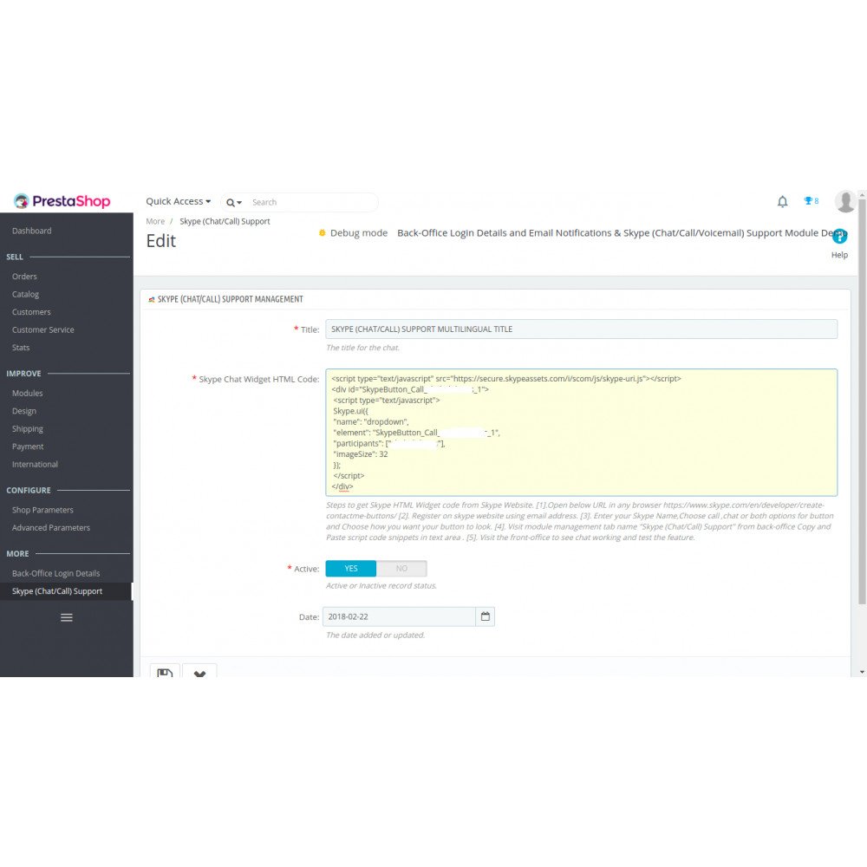Click the PrestaShop logo
Screen dimensions: 867x867
pos(62,201)
